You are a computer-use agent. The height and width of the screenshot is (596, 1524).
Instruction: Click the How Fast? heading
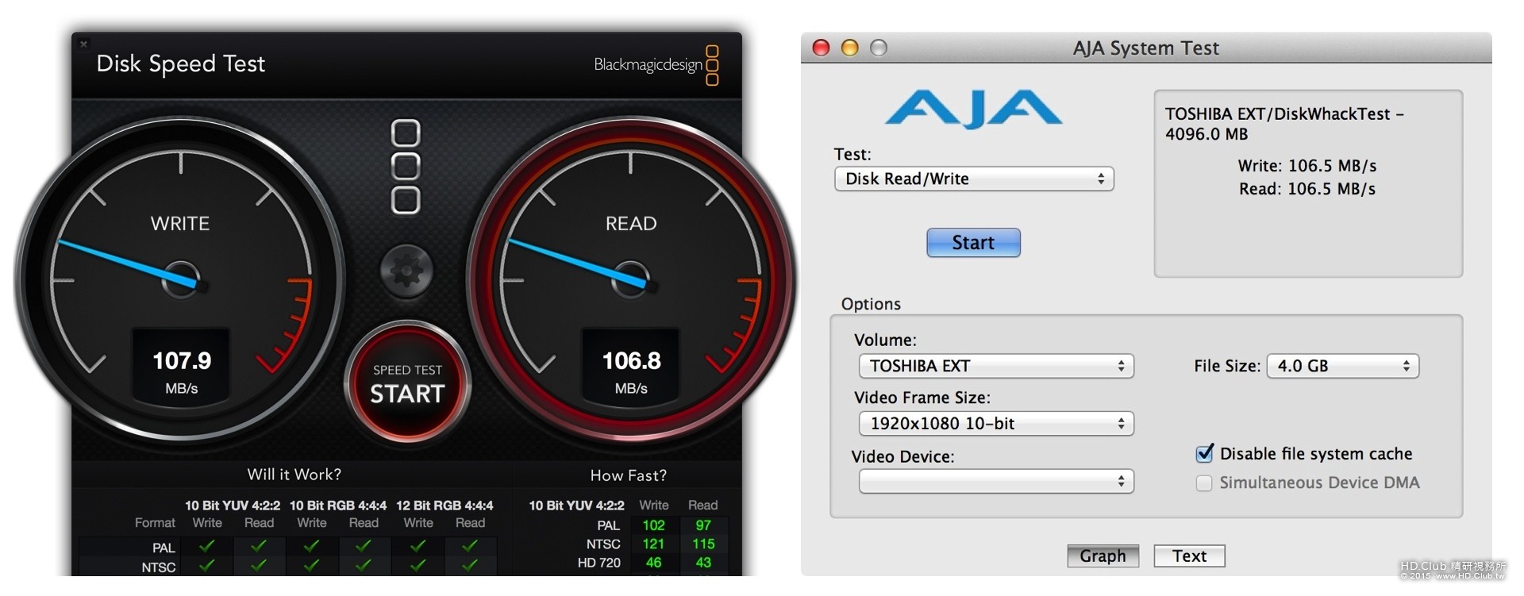pyautogui.click(x=629, y=475)
